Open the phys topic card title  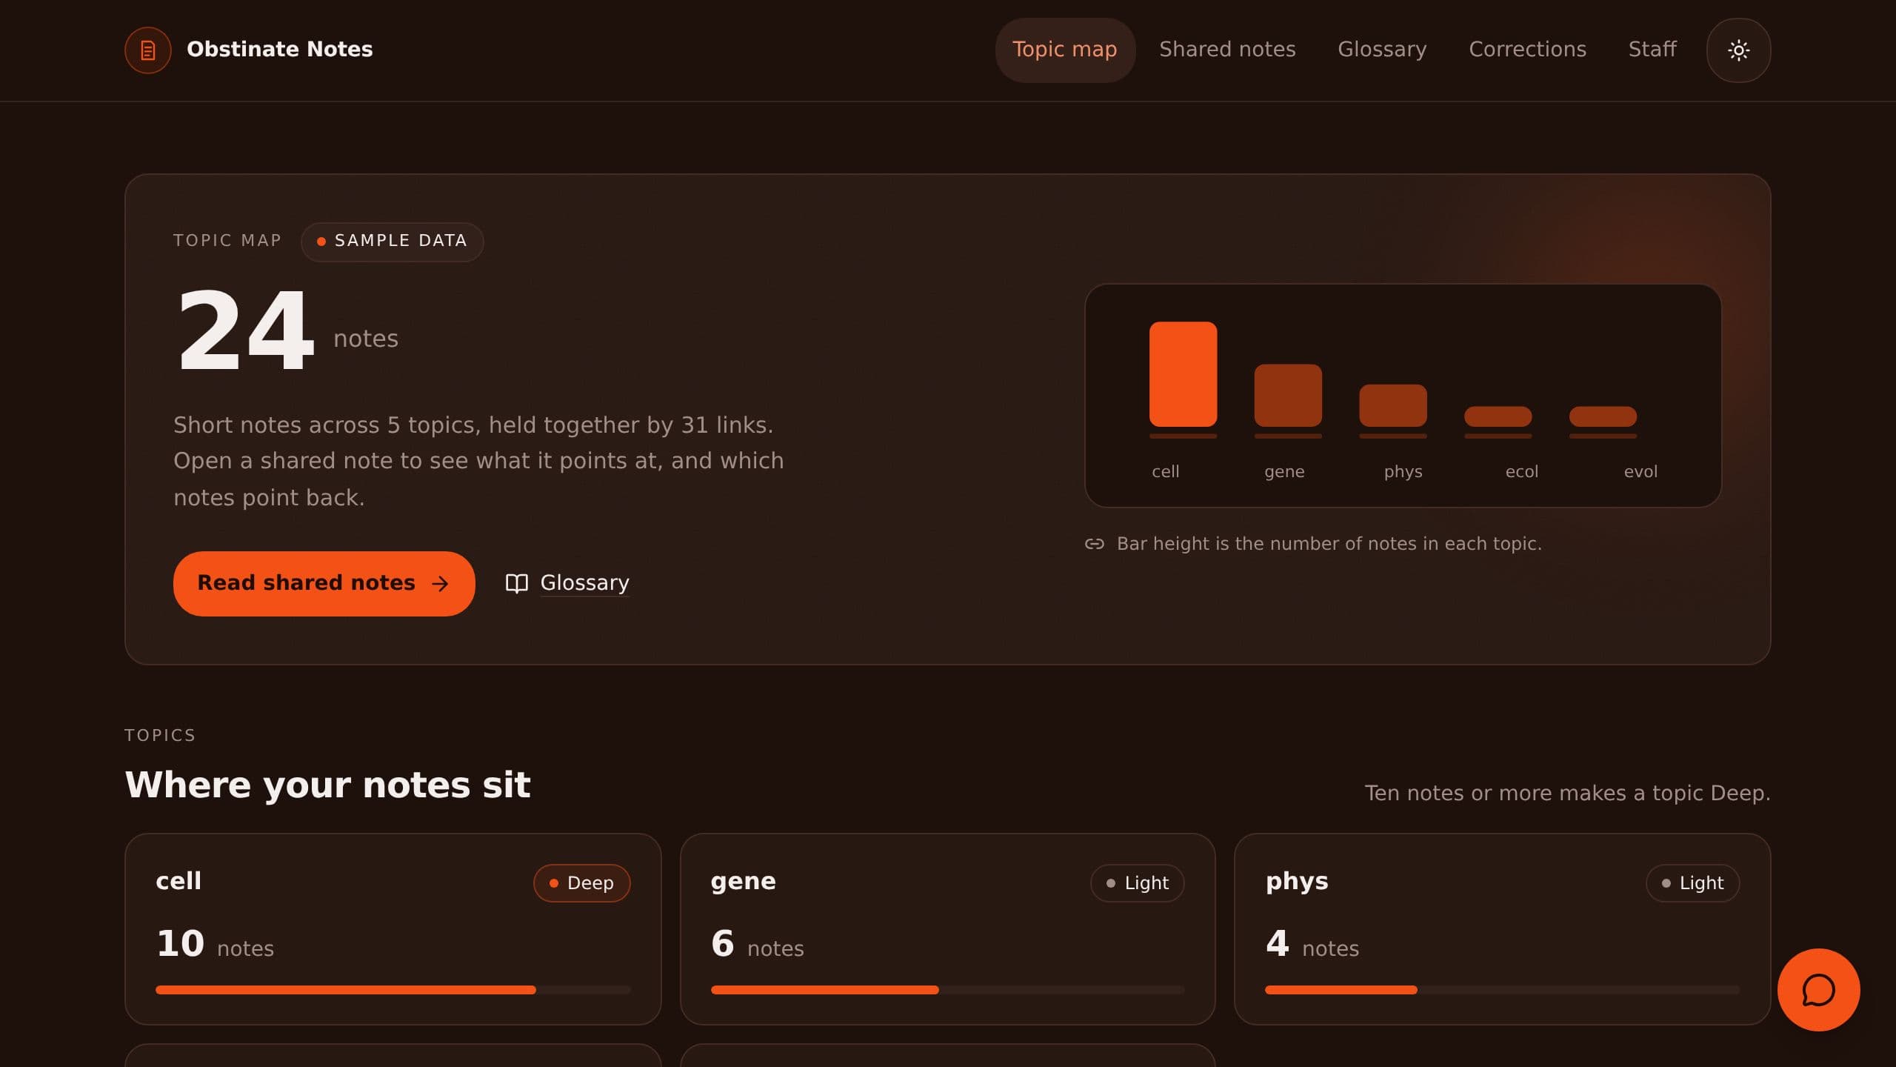pyautogui.click(x=1297, y=882)
